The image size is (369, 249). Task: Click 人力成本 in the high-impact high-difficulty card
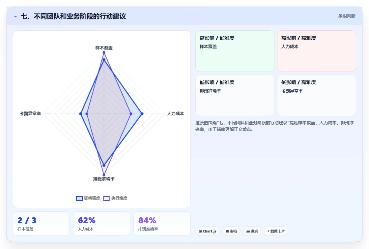point(290,47)
